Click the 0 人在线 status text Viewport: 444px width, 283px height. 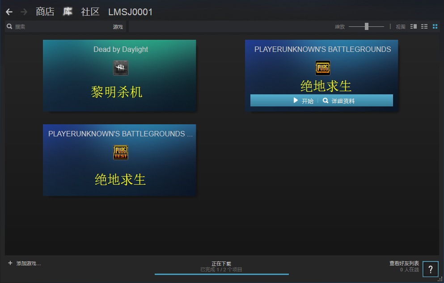[410, 270]
